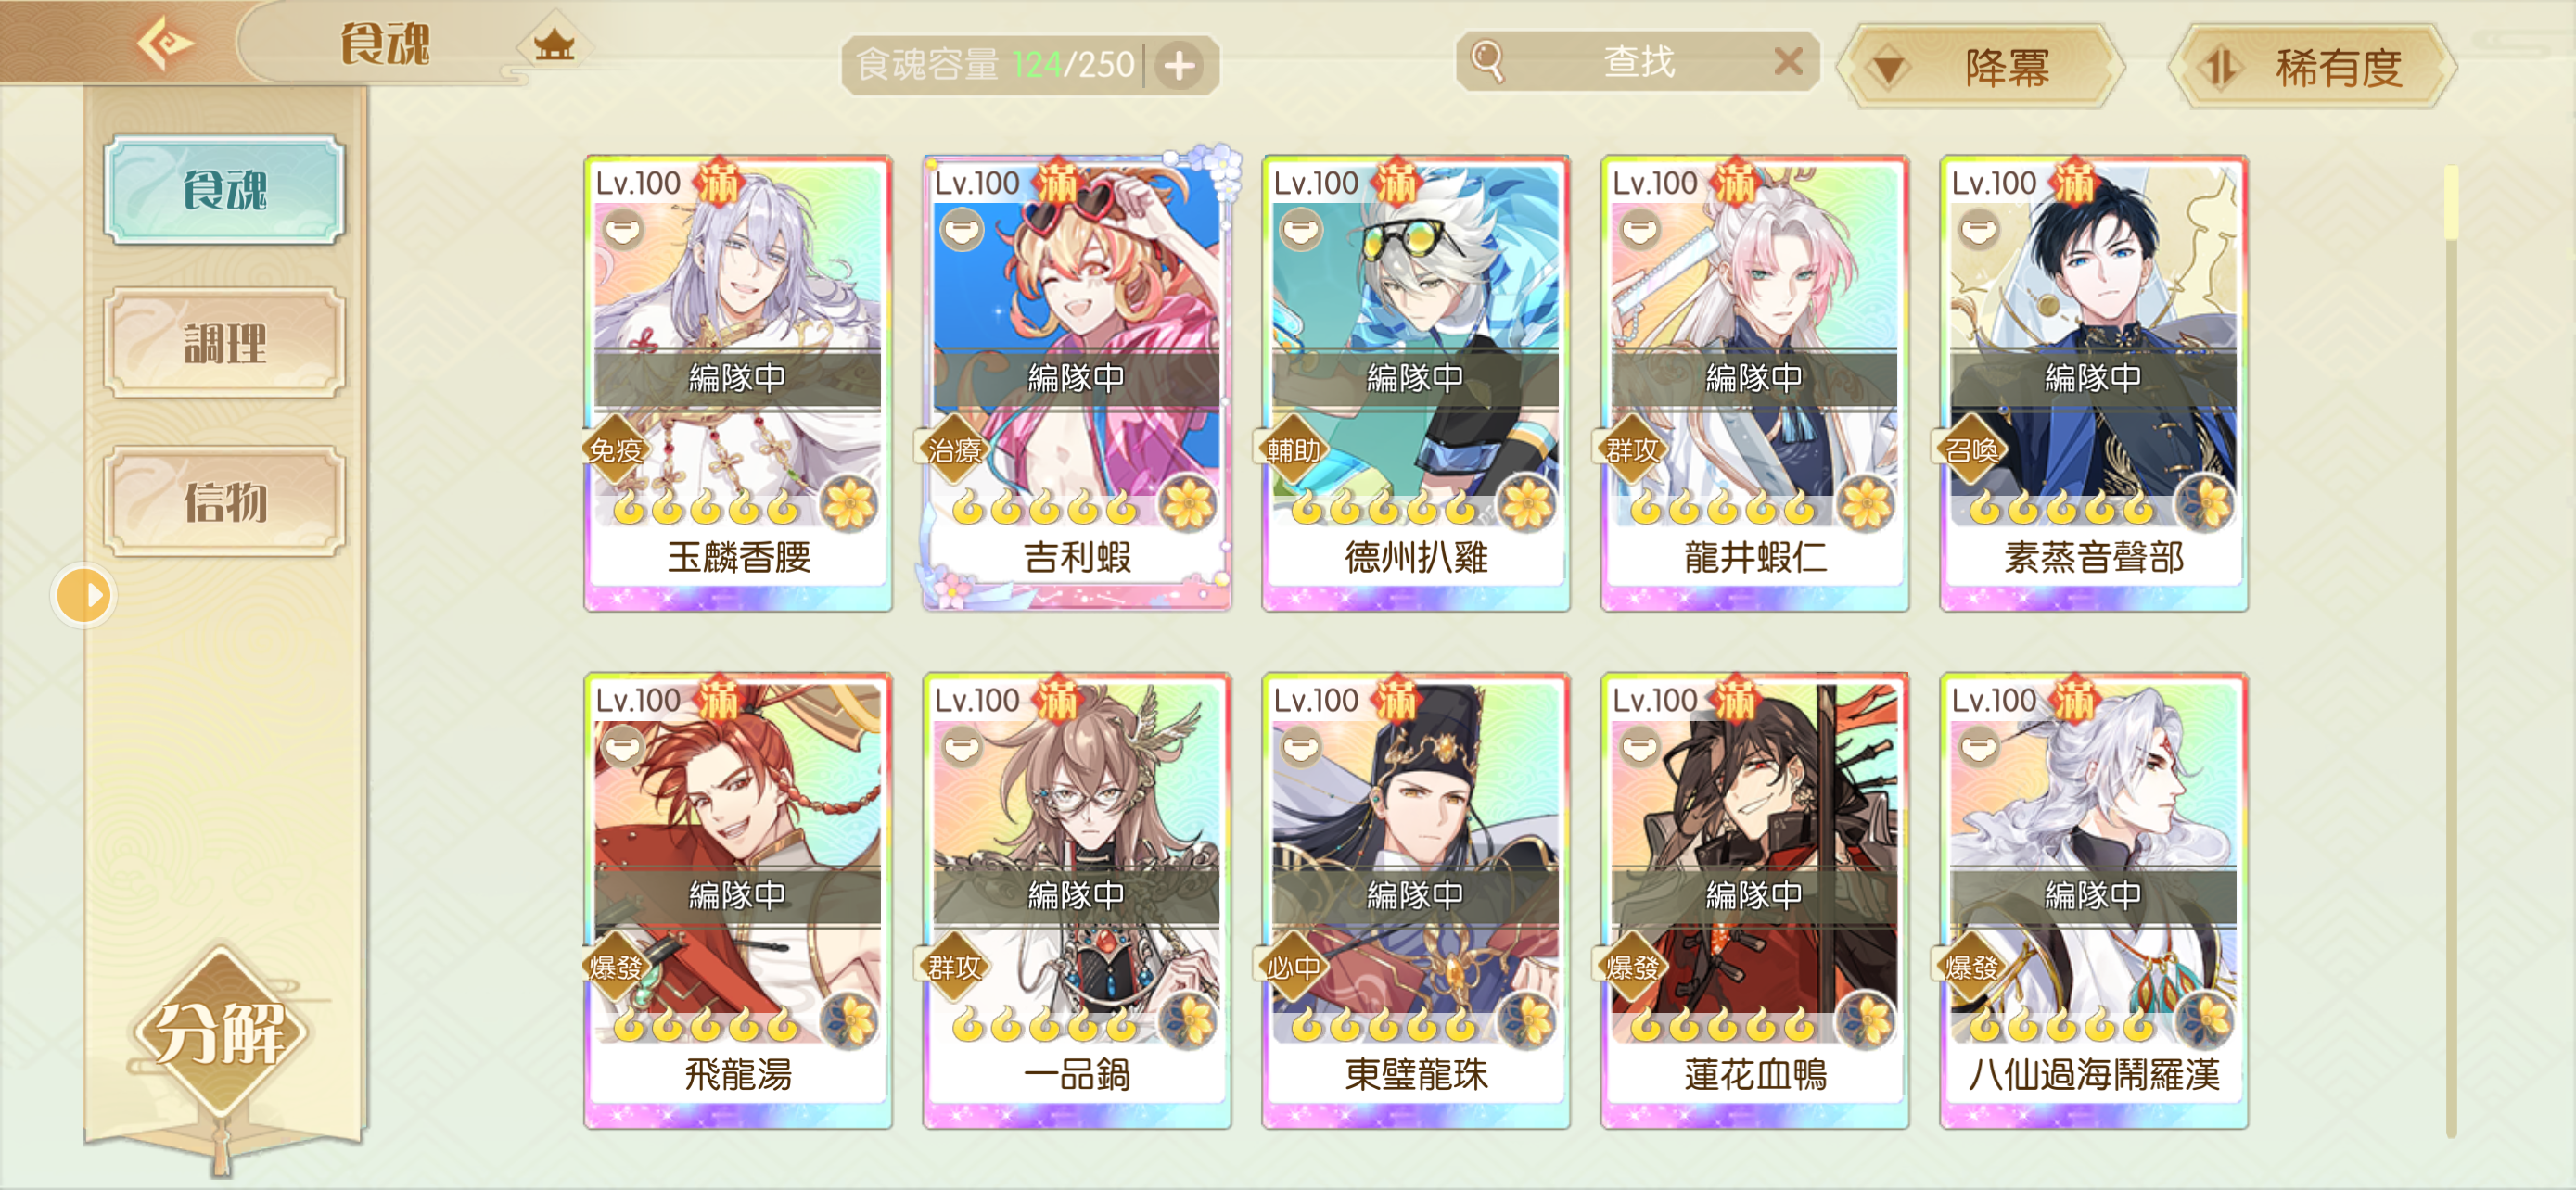
Task: Tap the flower badge on 玉麟香腰 card
Action: (x=850, y=503)
